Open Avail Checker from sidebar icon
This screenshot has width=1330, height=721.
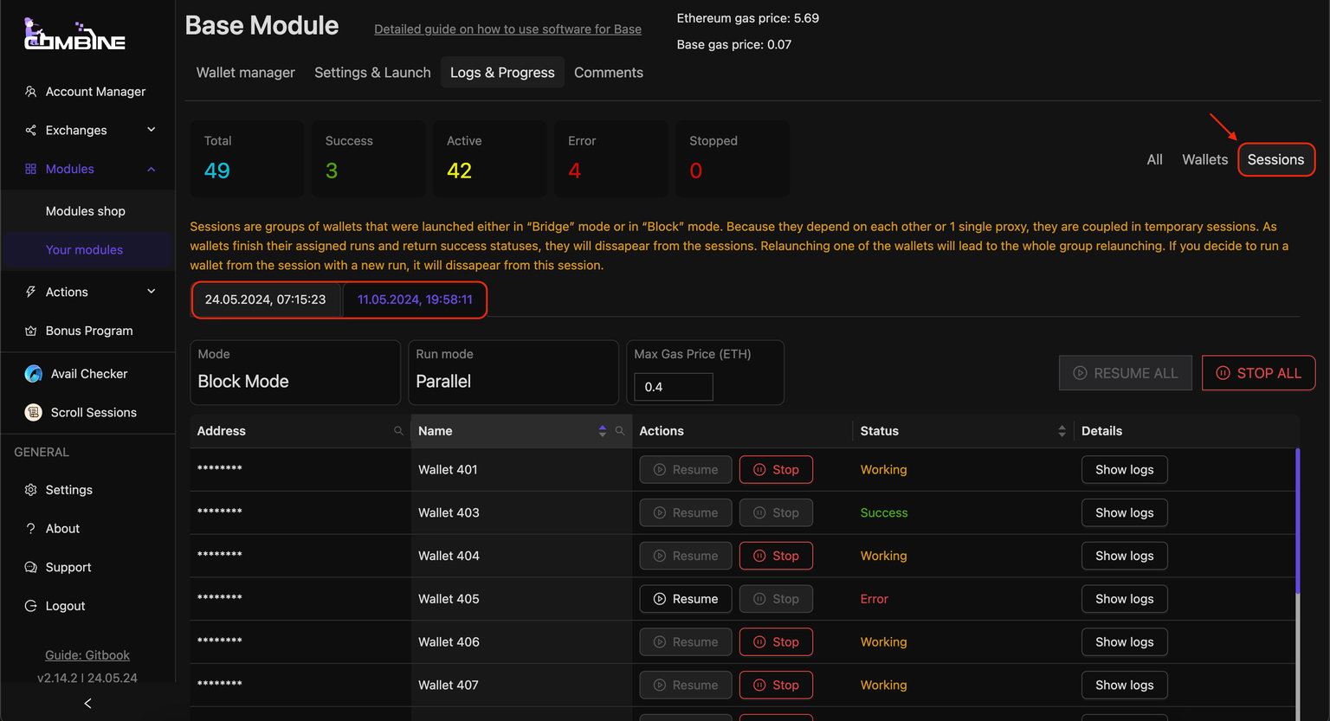pyautogui.click(x=34, y=374)
